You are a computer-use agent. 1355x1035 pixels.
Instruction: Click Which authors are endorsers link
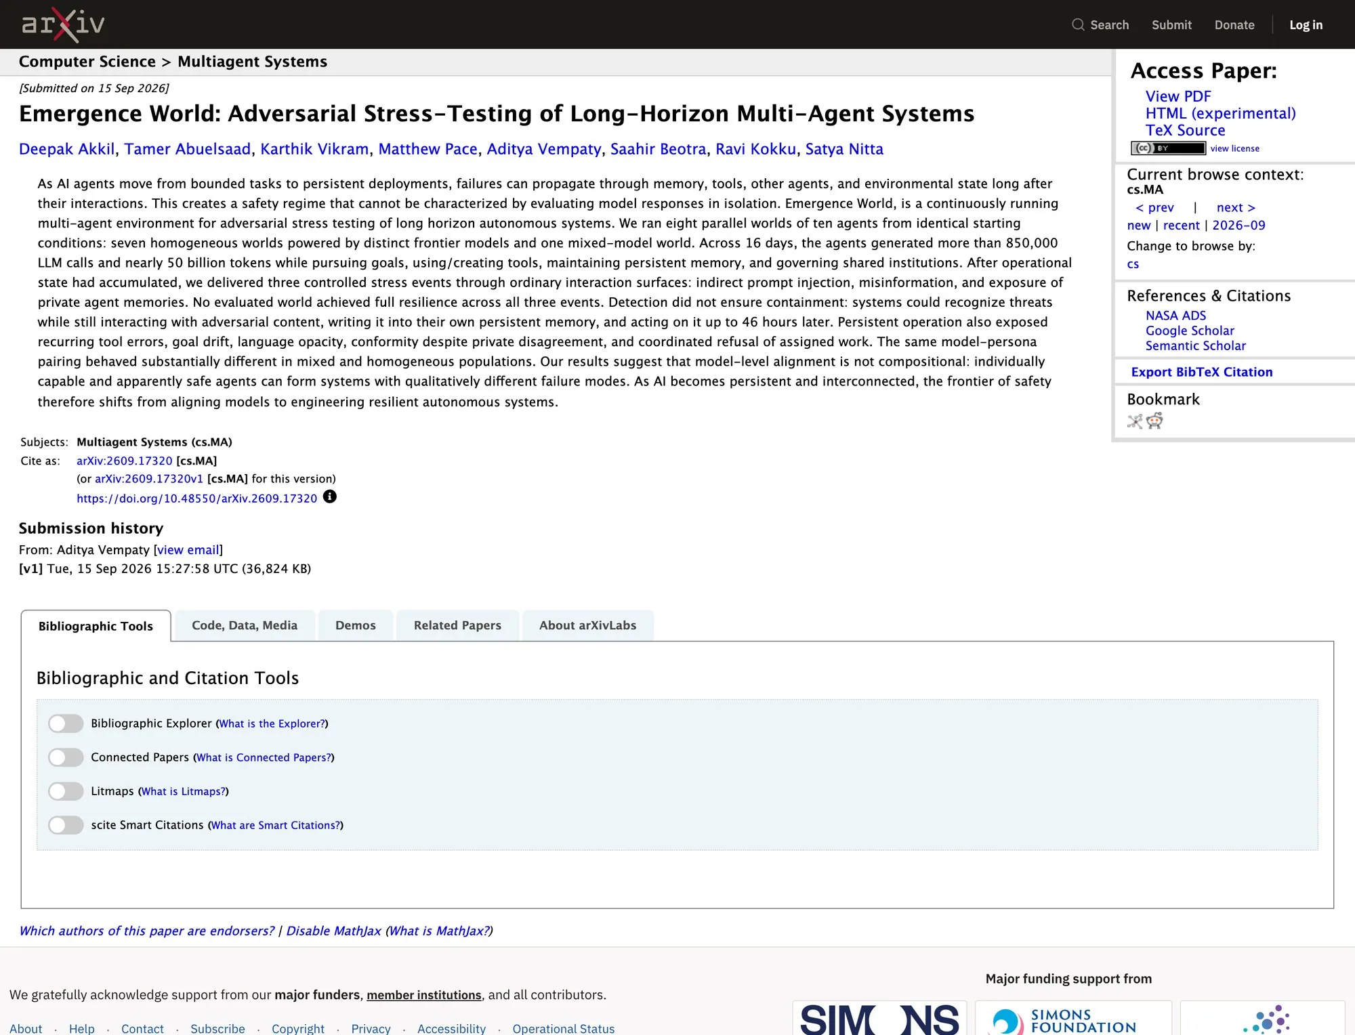pos(146,931)
